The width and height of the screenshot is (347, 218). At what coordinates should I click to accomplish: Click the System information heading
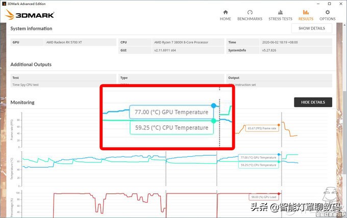[x=31, y=29]
